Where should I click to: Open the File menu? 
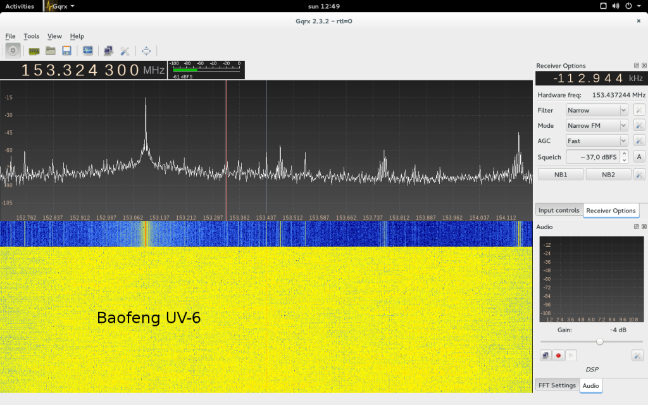(x=10, y=36)
